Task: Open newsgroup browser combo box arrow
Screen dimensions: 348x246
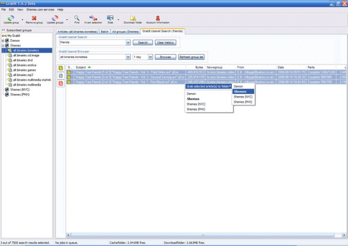Action: 128,57
